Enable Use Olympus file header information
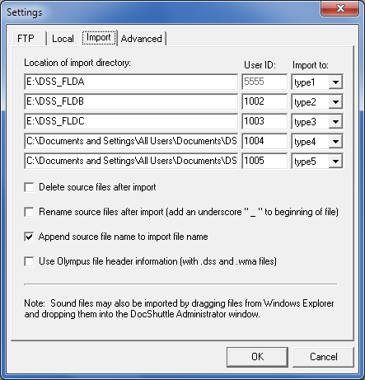 point(29,261)
